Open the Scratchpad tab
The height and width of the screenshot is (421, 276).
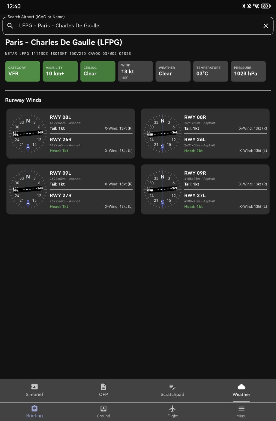[172, 390]
